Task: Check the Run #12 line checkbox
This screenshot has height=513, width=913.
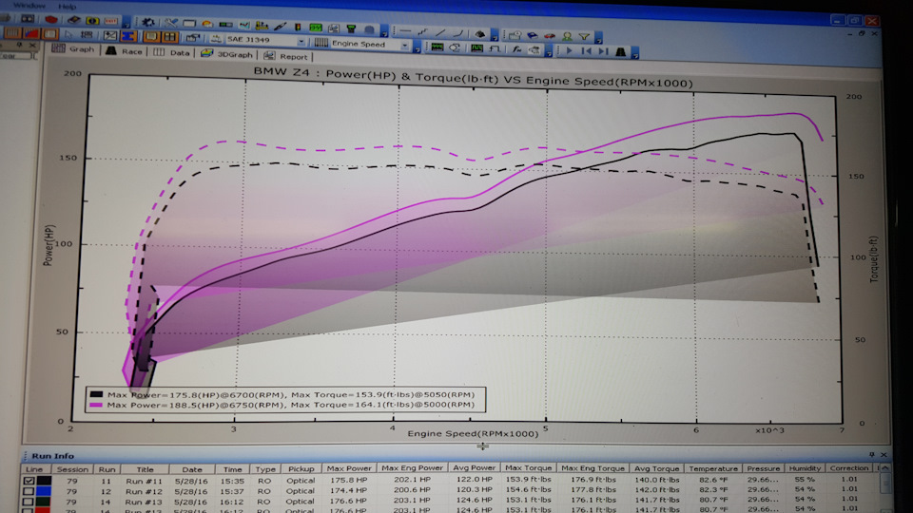Action: point(29,491)
